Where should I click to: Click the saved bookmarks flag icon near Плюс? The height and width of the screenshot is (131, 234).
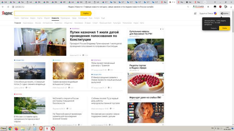click(195, 14)
